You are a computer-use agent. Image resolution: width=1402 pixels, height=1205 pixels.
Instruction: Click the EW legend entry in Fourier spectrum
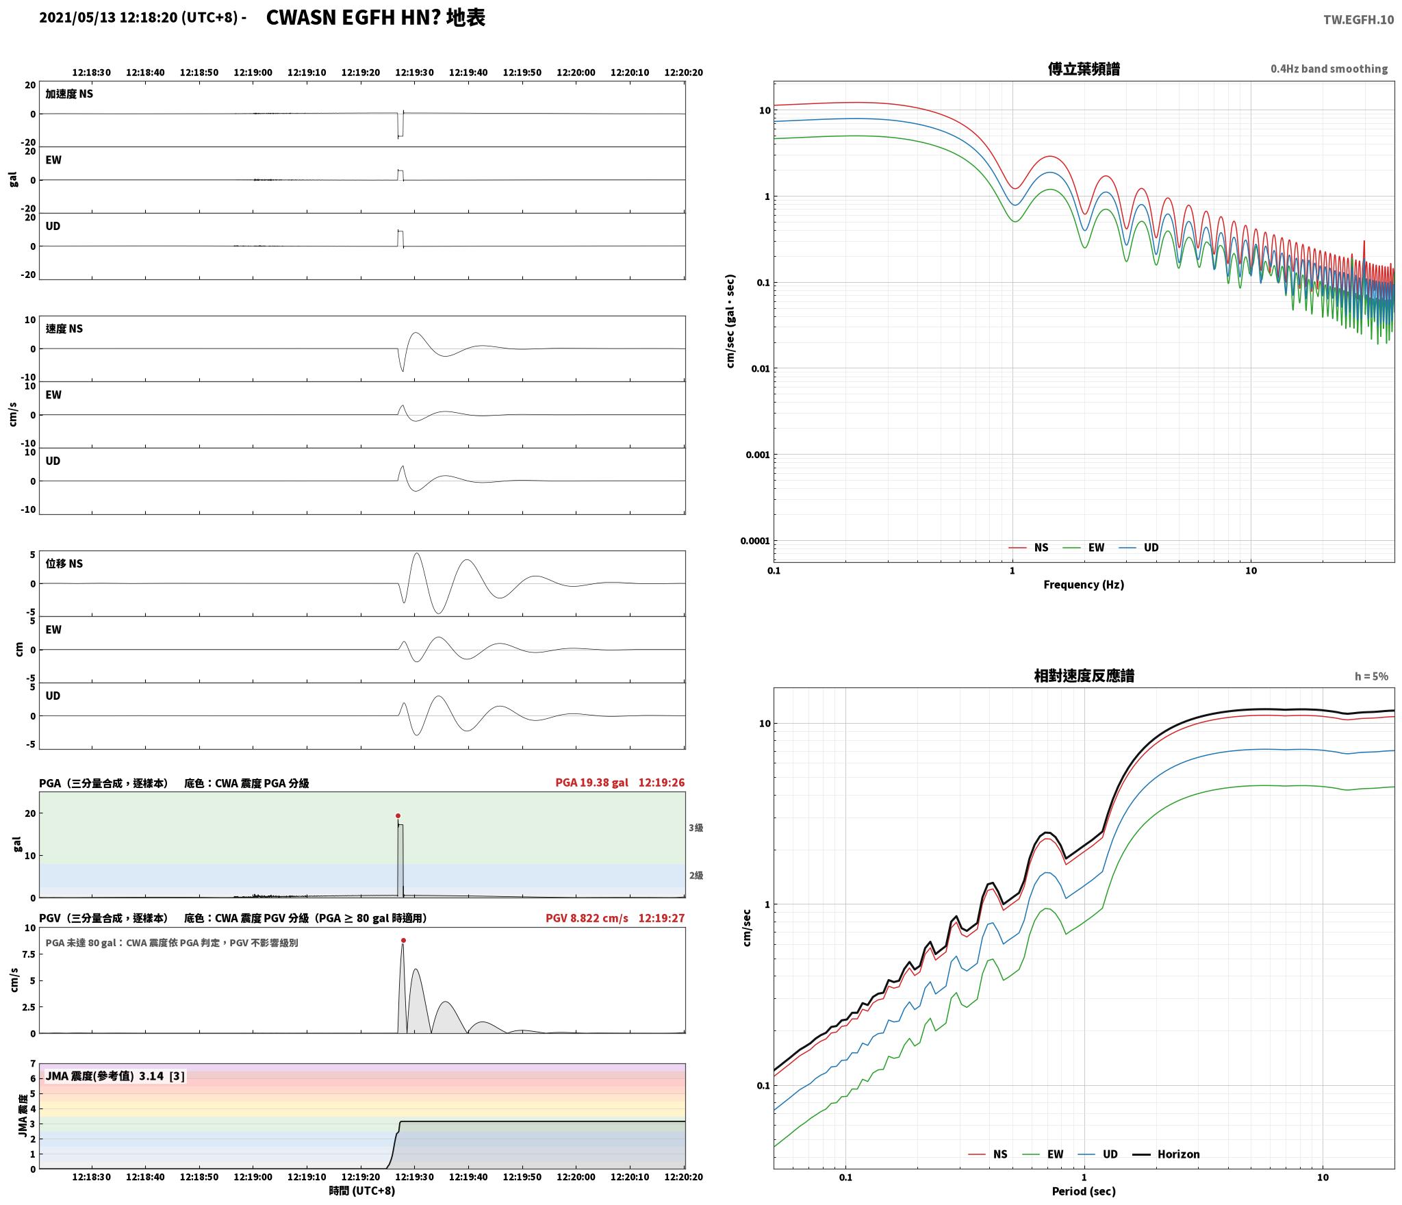pos(1083,547)
